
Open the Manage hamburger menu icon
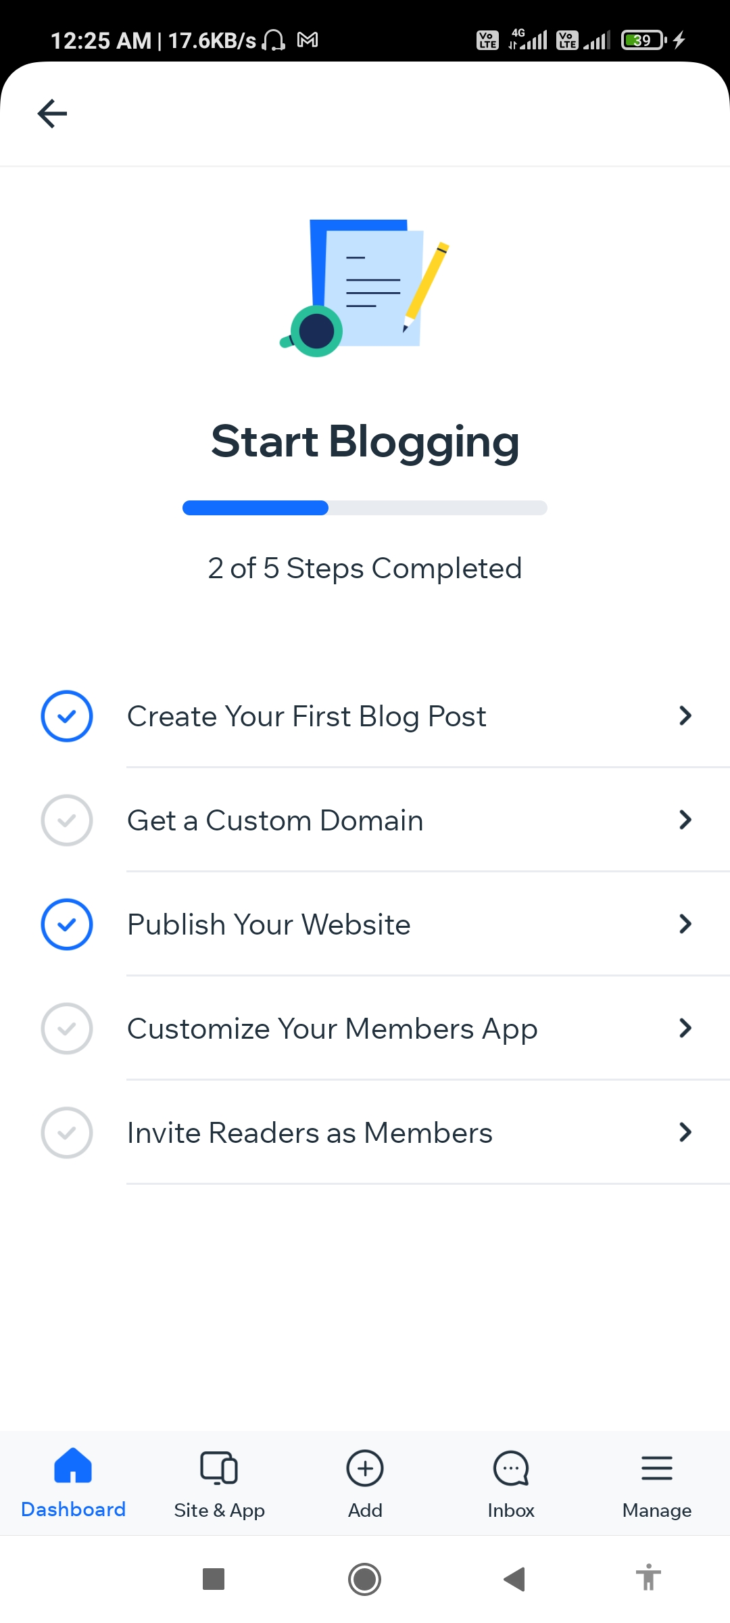click(657, 1468)
